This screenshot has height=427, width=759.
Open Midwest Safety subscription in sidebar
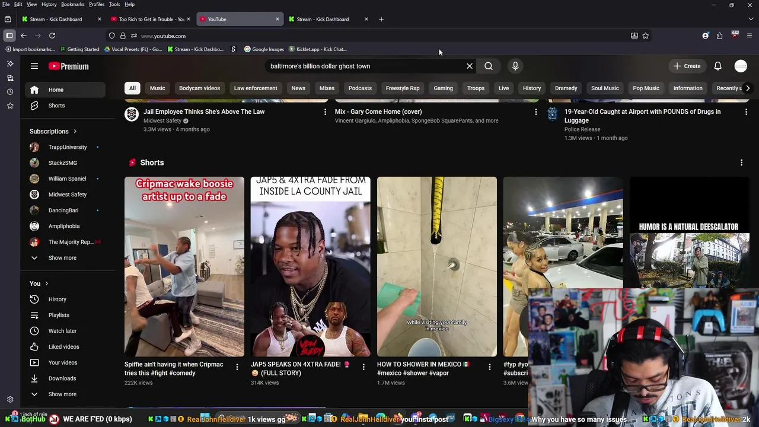tap(65, 195)
